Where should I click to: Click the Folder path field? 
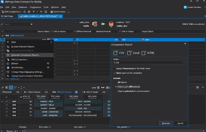coord(147,63)
